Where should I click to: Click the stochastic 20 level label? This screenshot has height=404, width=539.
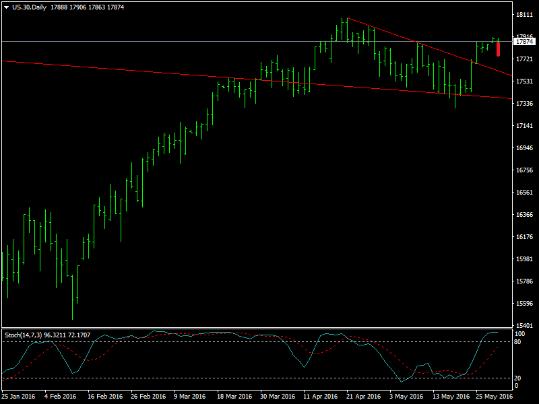click(x=517, y=378)
